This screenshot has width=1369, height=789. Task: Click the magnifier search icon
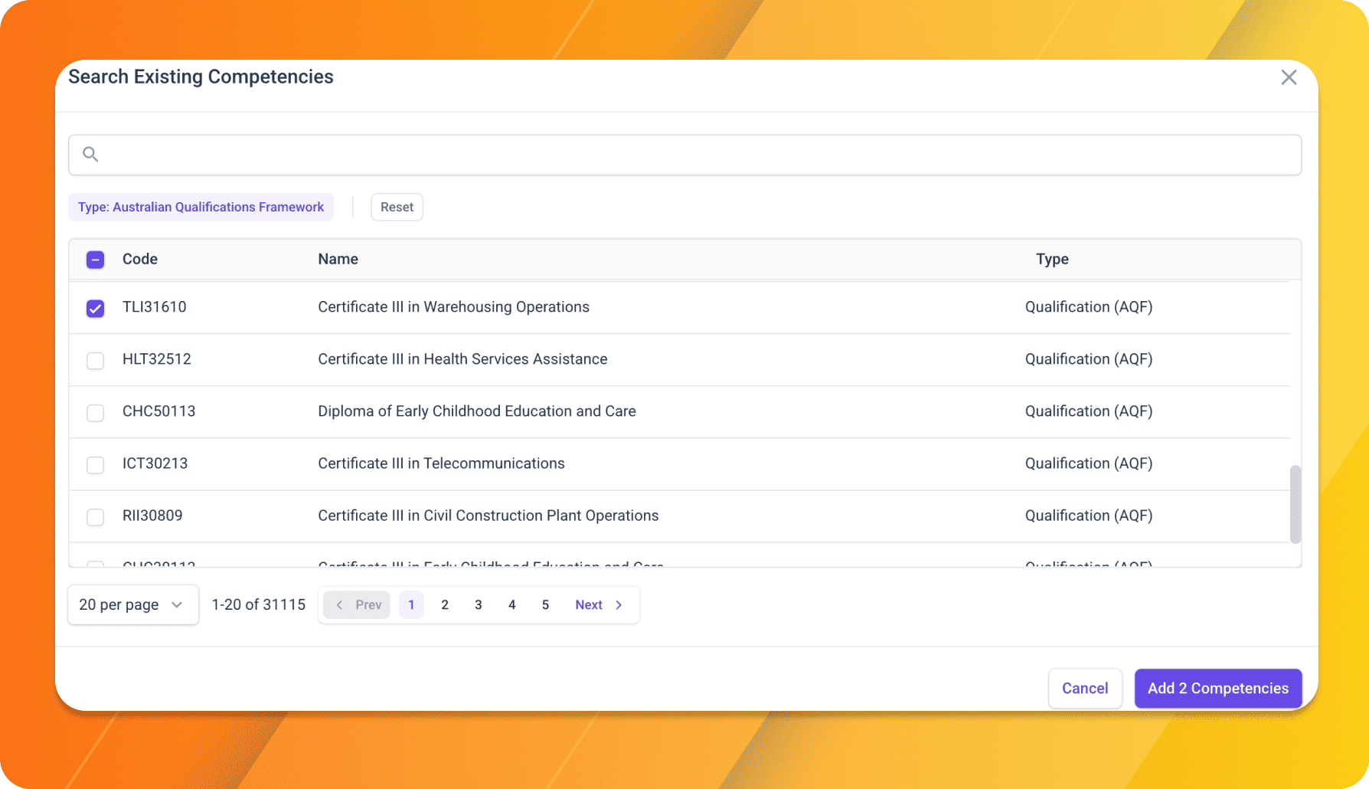pos(90,154)
